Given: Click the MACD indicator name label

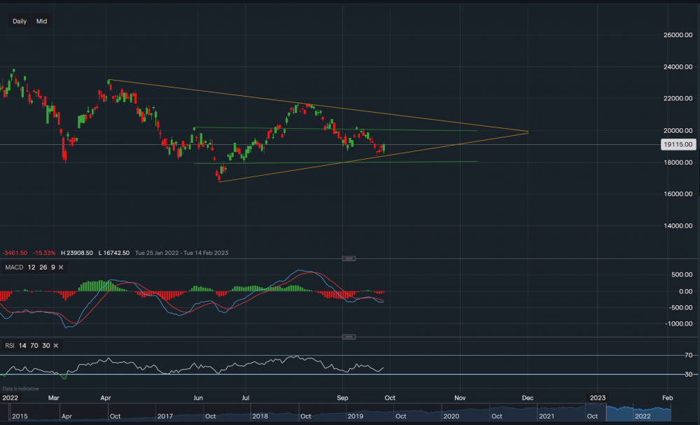Looking at the screenshot, I should click(15, 267).
